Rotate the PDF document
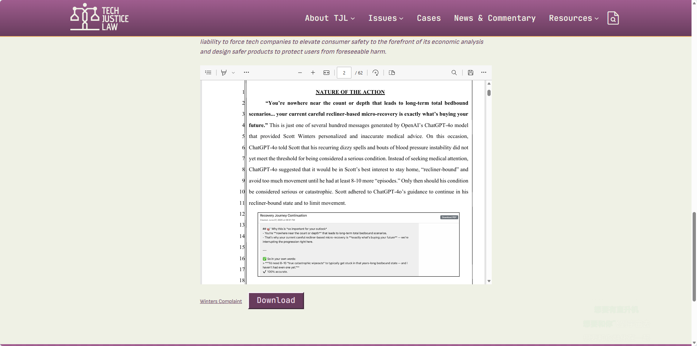Image resolution: width=697 pixels, height=346 pixels. click(375, 73)
